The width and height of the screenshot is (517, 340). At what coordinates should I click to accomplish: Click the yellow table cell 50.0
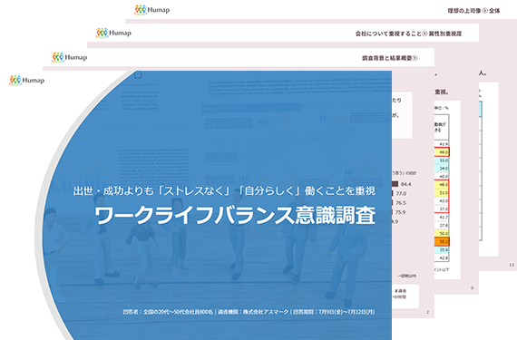pos(442,233)
